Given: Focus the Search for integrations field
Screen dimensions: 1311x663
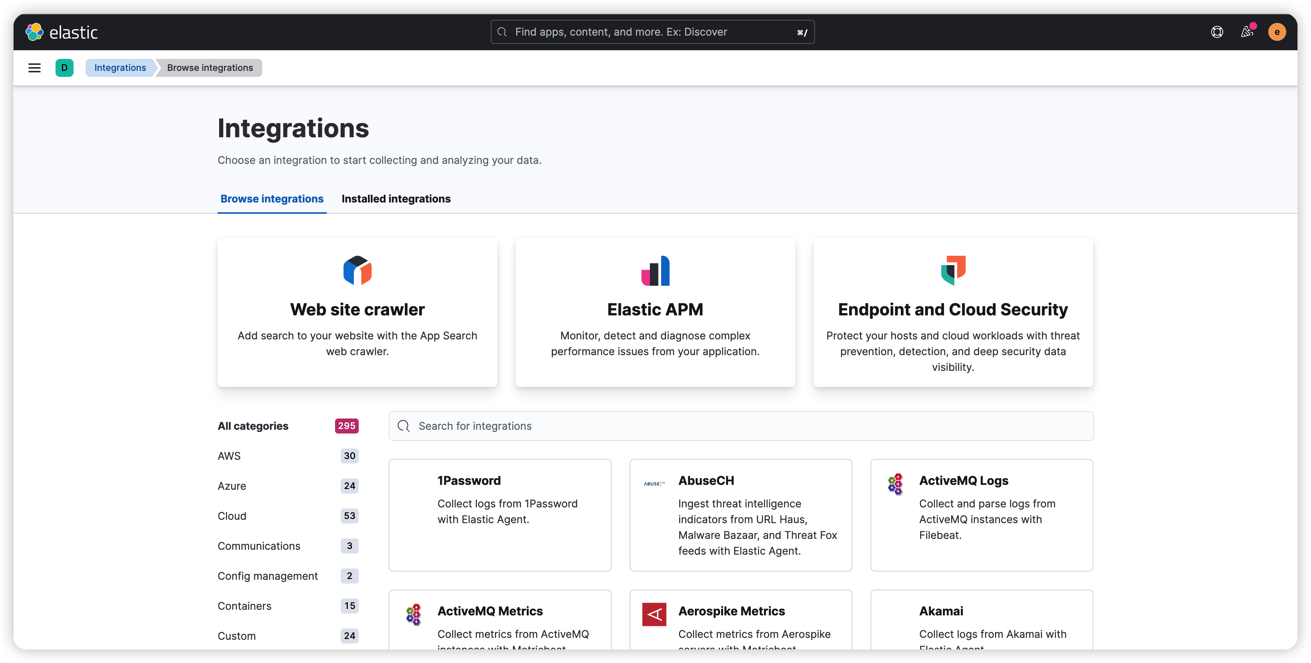Looking at the screenshot, I should pos(741,426).
